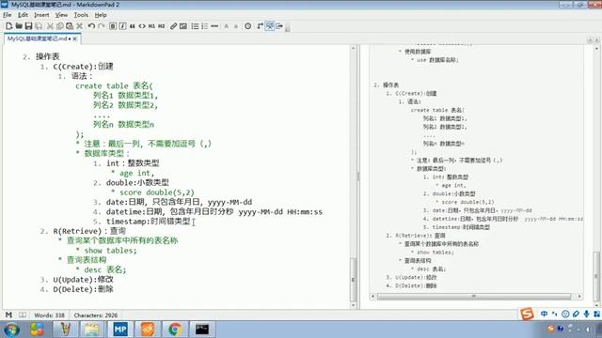The width and height of the screenshot is (602, 338).
Task: Insert an unordered bullet list
Action: coord(195,26)
